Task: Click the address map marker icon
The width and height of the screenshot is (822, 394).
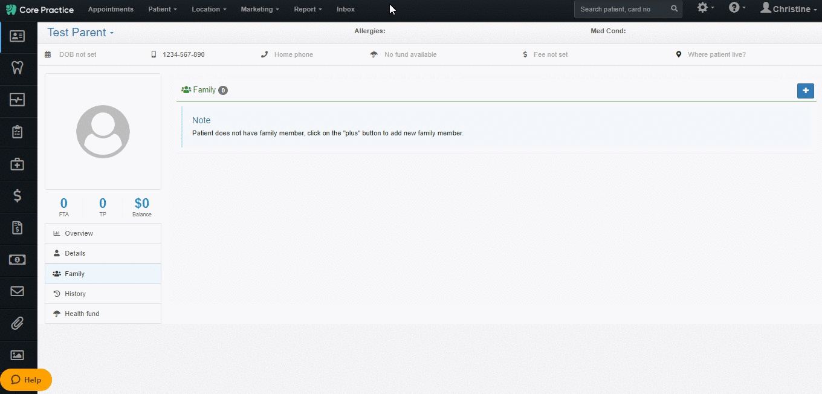Action: (679, 54)
